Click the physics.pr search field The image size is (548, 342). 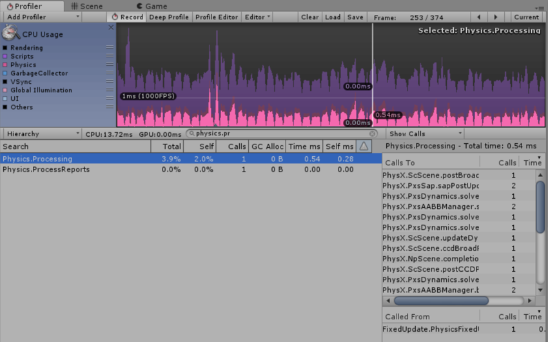[x=282, y=134]
